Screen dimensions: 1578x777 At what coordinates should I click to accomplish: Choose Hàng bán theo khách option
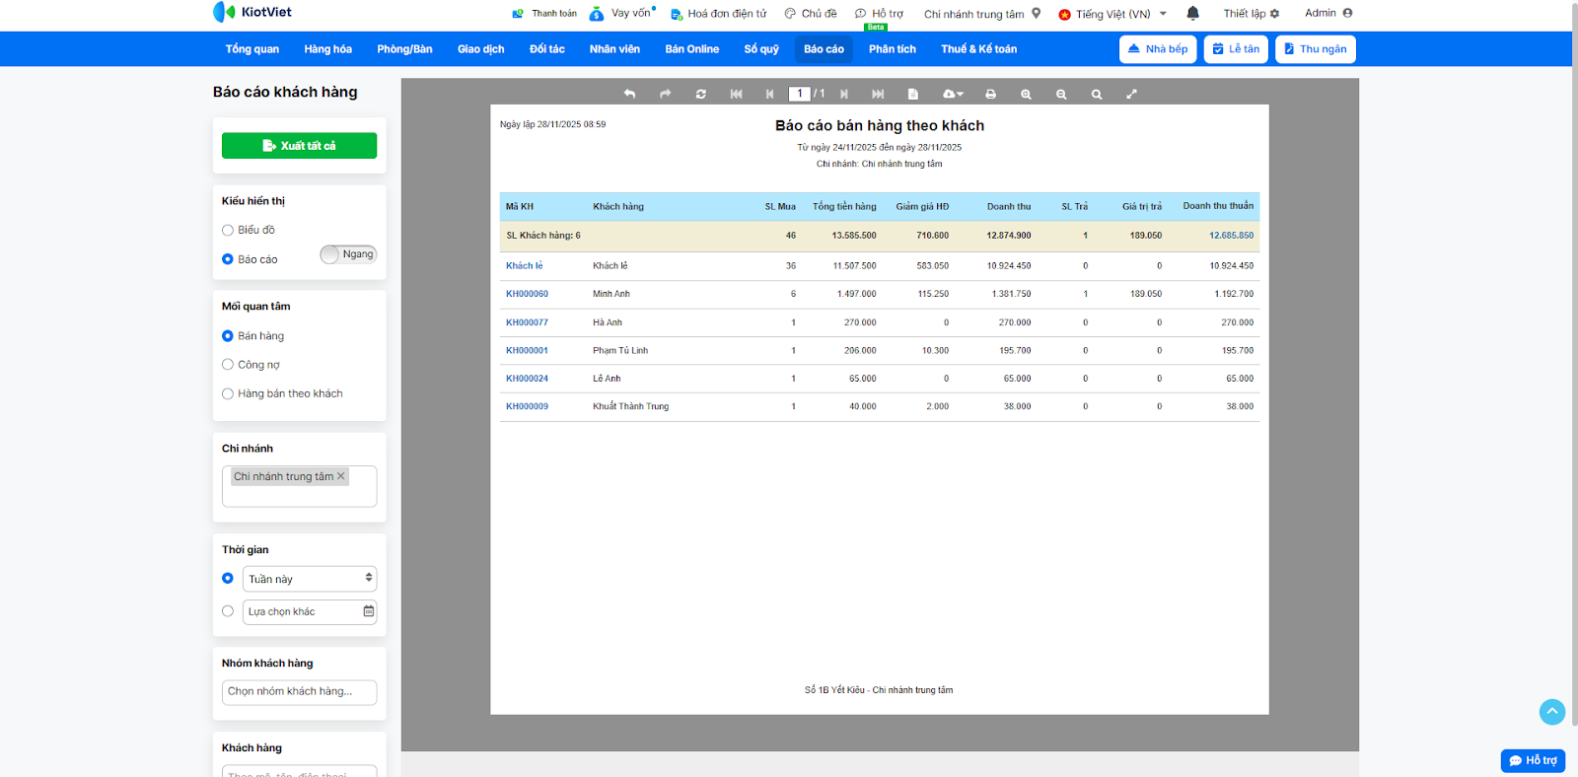click(x=228, y=393)
